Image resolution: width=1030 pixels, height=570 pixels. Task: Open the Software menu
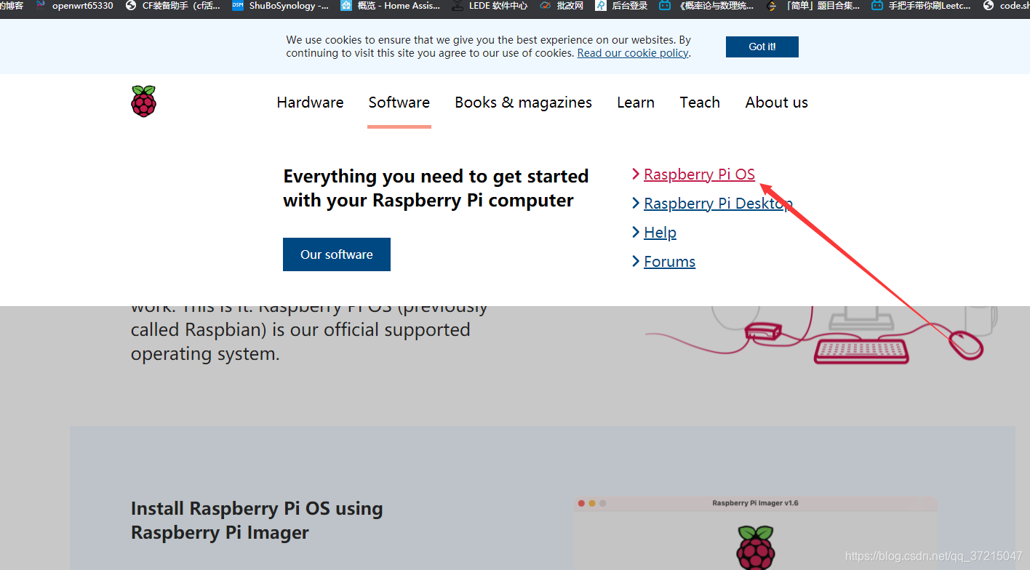coord(399,103)
